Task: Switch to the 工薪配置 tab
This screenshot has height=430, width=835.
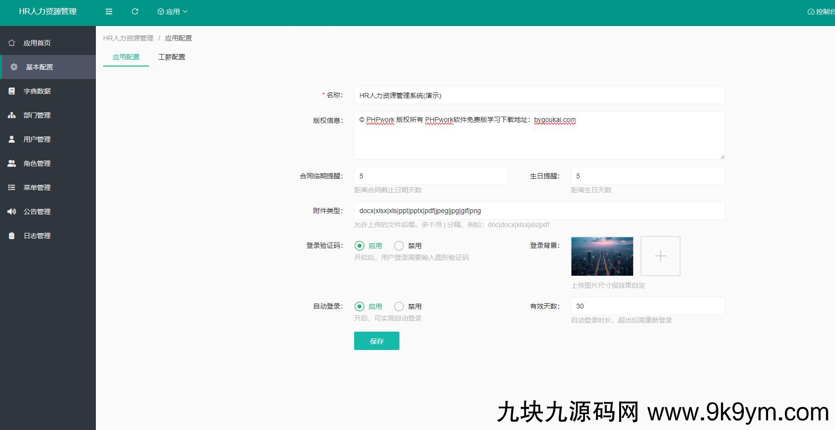Action: (x=172, y=57)
